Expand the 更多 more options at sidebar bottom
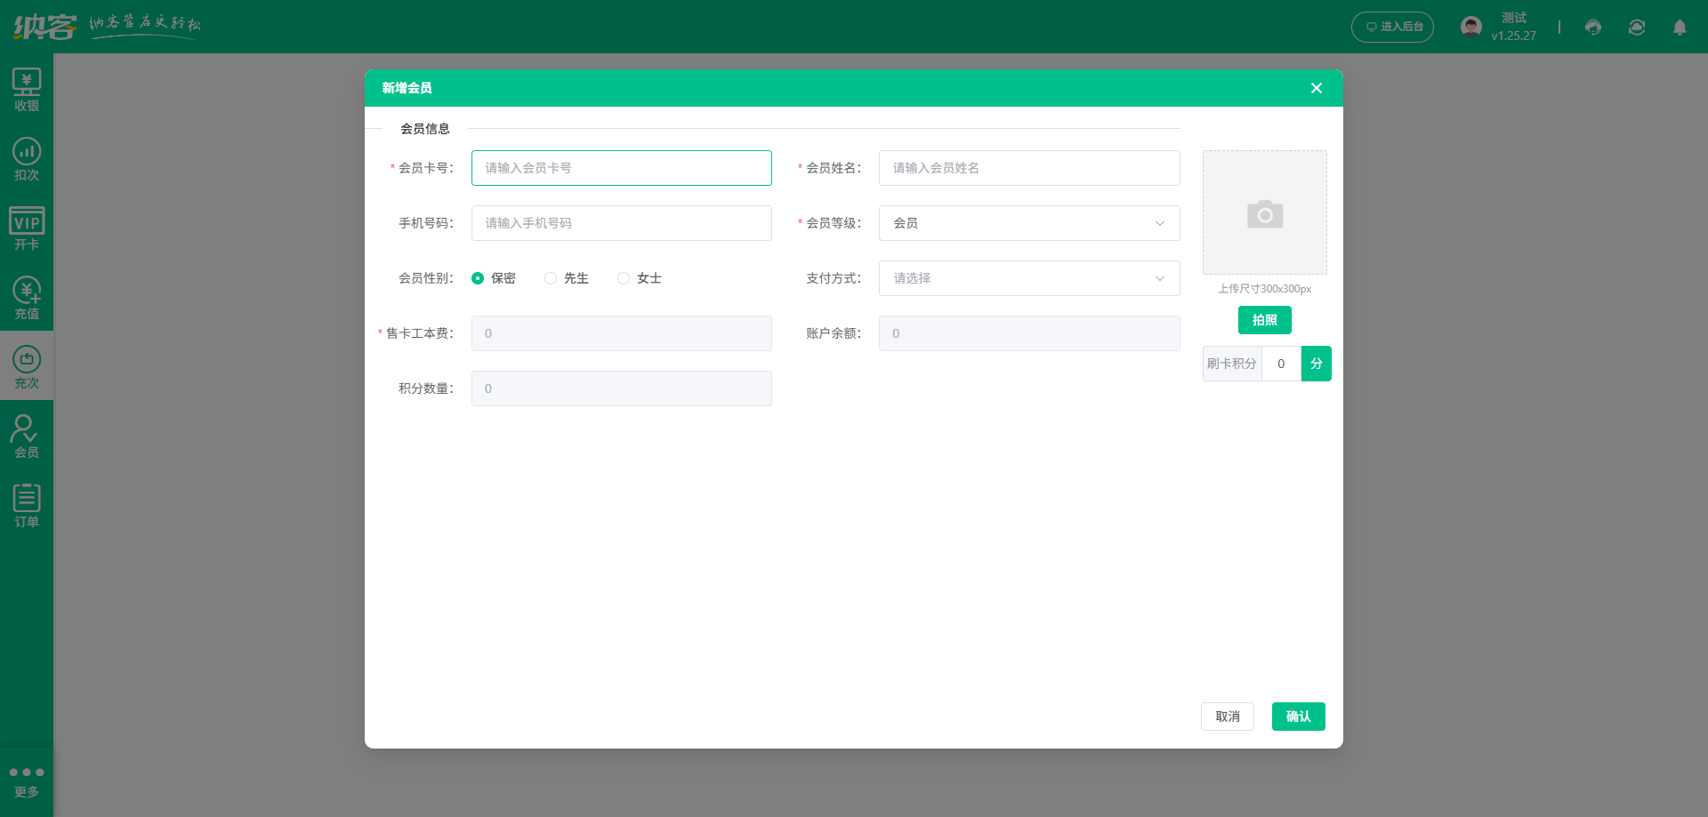 27,780
